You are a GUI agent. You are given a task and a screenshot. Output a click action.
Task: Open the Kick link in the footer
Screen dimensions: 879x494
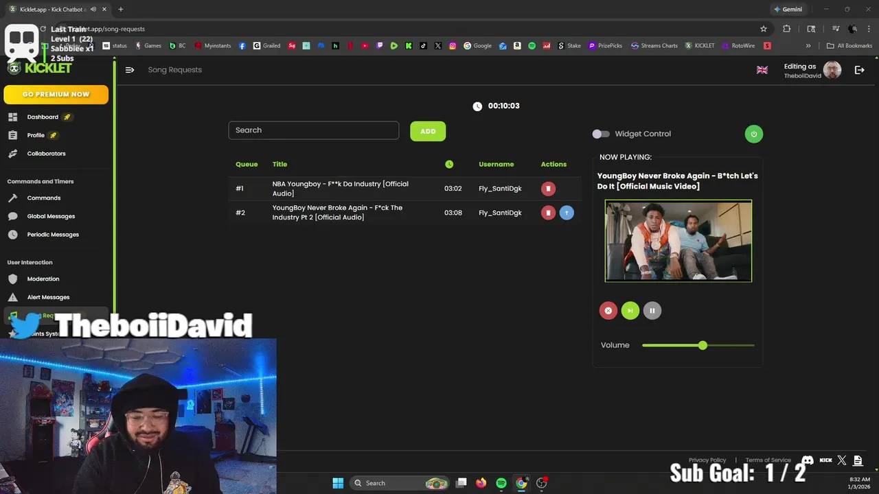pos(826,460)
